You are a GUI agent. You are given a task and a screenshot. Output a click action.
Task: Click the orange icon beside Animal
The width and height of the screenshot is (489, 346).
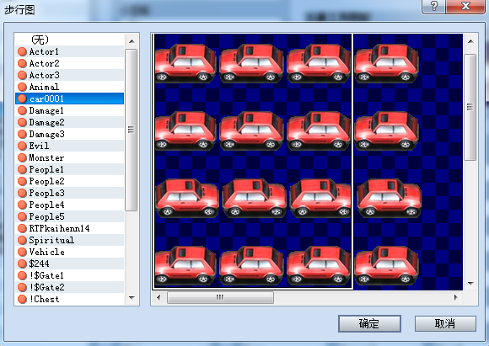[22, 87]
